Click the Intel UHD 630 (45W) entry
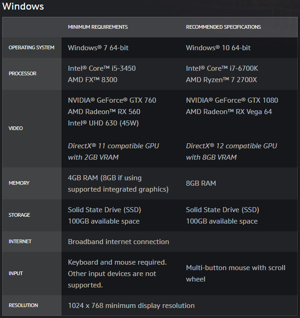300x318 pixels. click(x=103, y=123)
